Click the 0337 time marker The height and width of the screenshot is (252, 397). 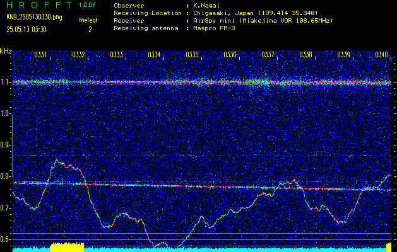point(268,54)
